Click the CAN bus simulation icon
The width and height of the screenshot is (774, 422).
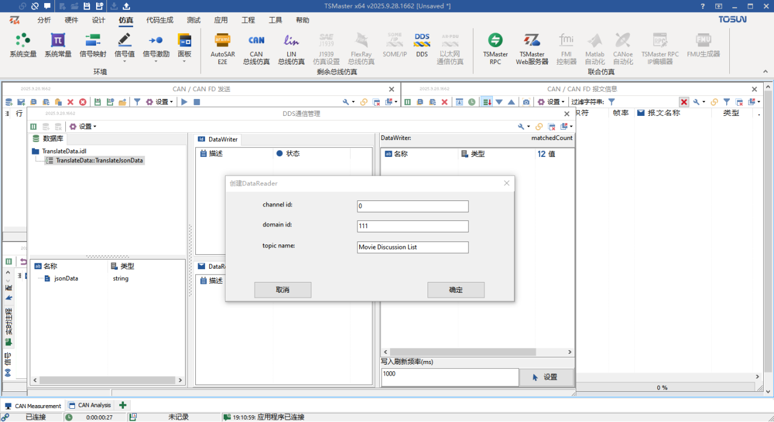tap(256, 45)
